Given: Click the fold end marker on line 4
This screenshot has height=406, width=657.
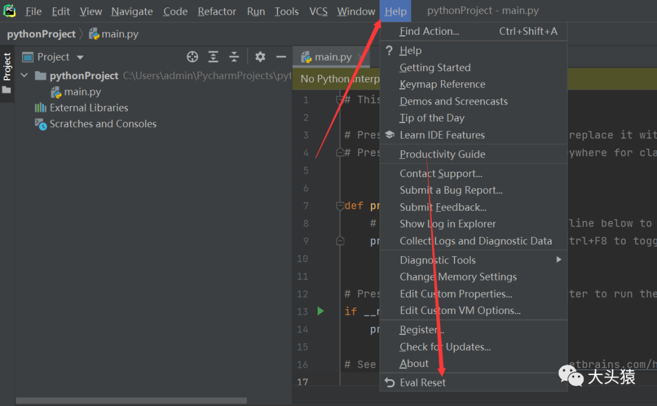Looking at the screenshot, I should tap(340, 153).
